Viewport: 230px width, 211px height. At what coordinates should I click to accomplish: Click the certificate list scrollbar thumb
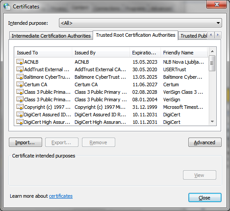click(x=212, y=63)
